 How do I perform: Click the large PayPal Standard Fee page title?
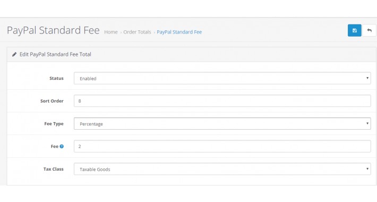tap(53, 30)
